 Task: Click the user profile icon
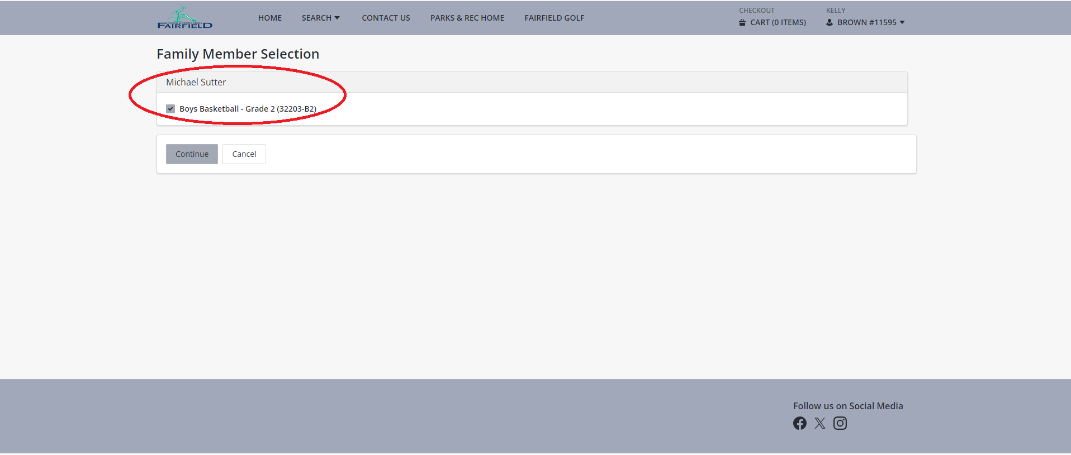click(x=830, y=23)
